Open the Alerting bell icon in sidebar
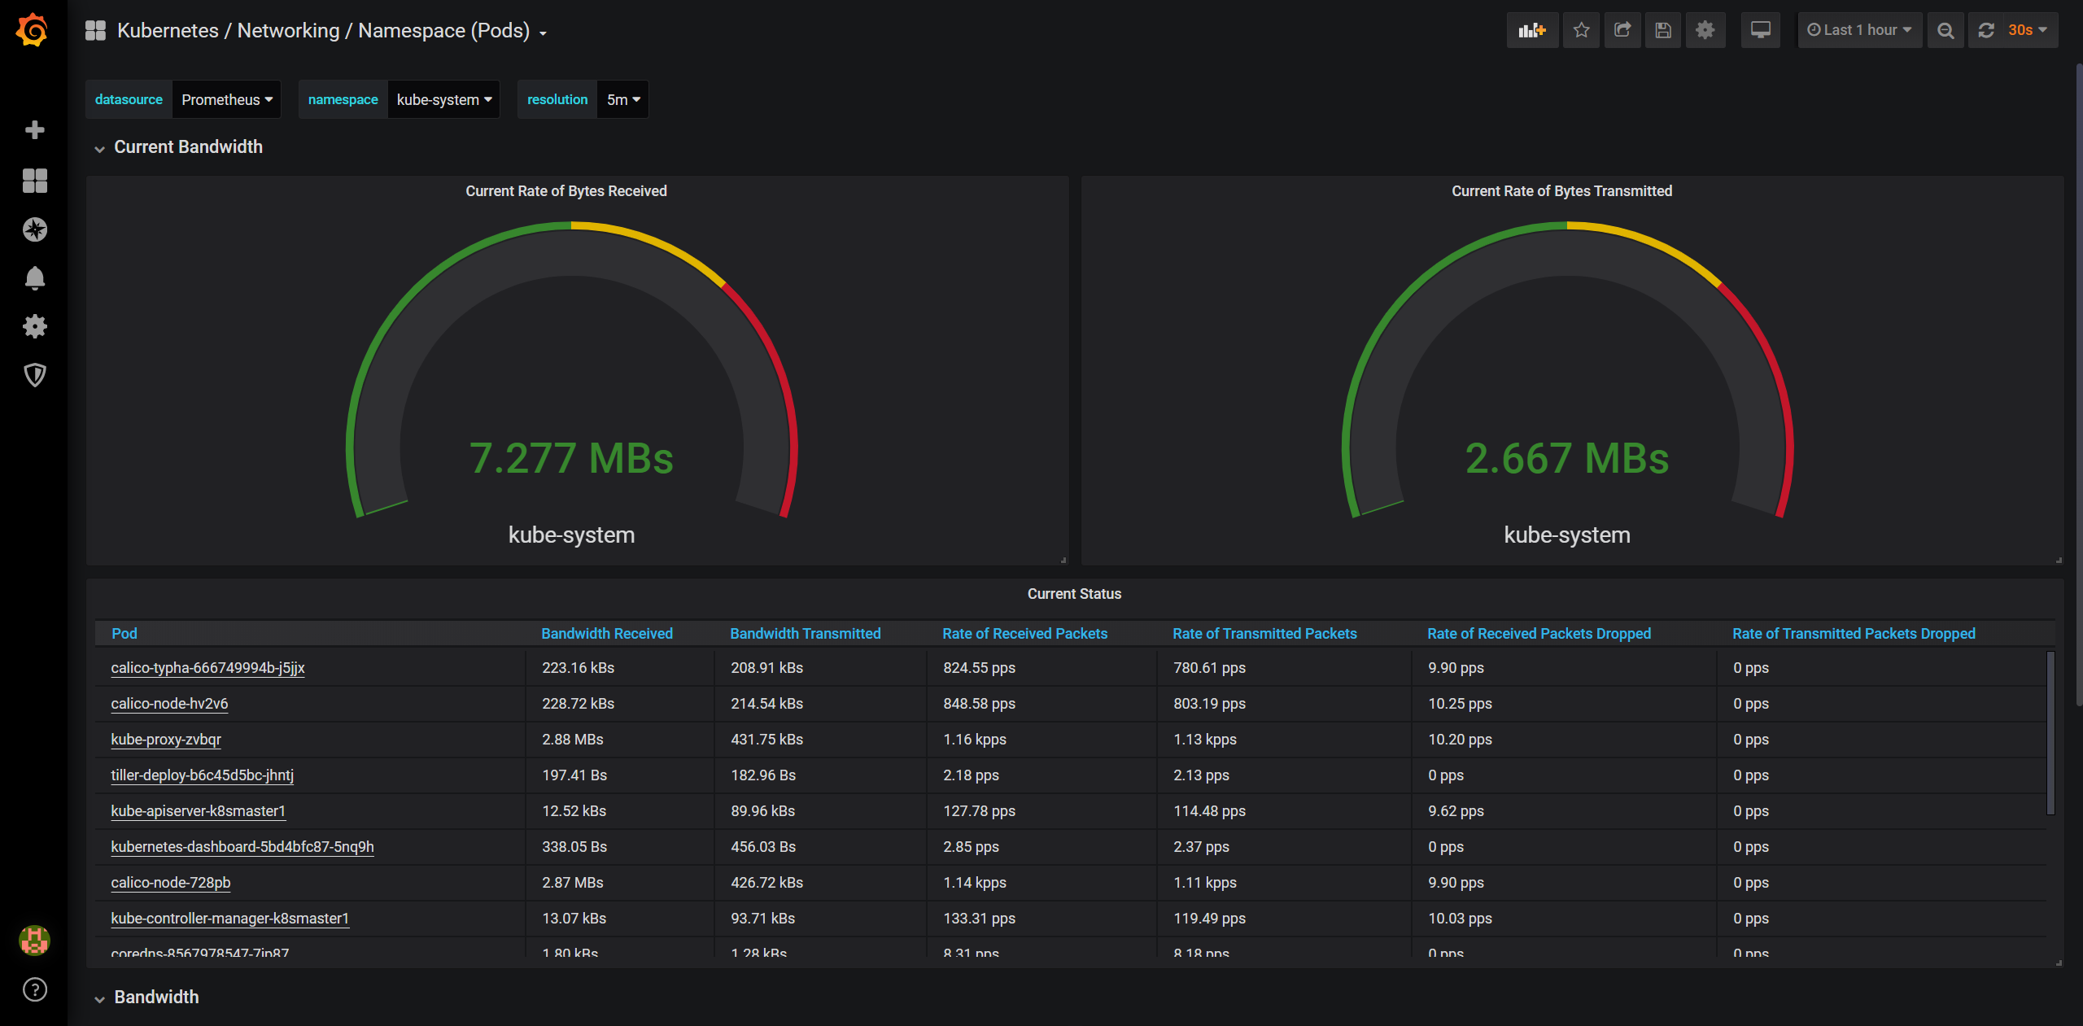The width and height of the screenshot is (2083, 1026). [x=34, y=278]
